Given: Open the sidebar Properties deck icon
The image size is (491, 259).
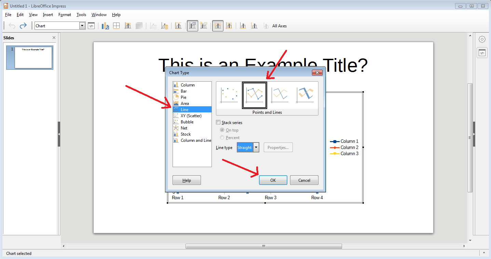Looking at the screenshot, I should point(482,53).
